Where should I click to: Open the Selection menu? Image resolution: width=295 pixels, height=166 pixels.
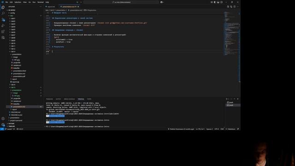[18, 2]
